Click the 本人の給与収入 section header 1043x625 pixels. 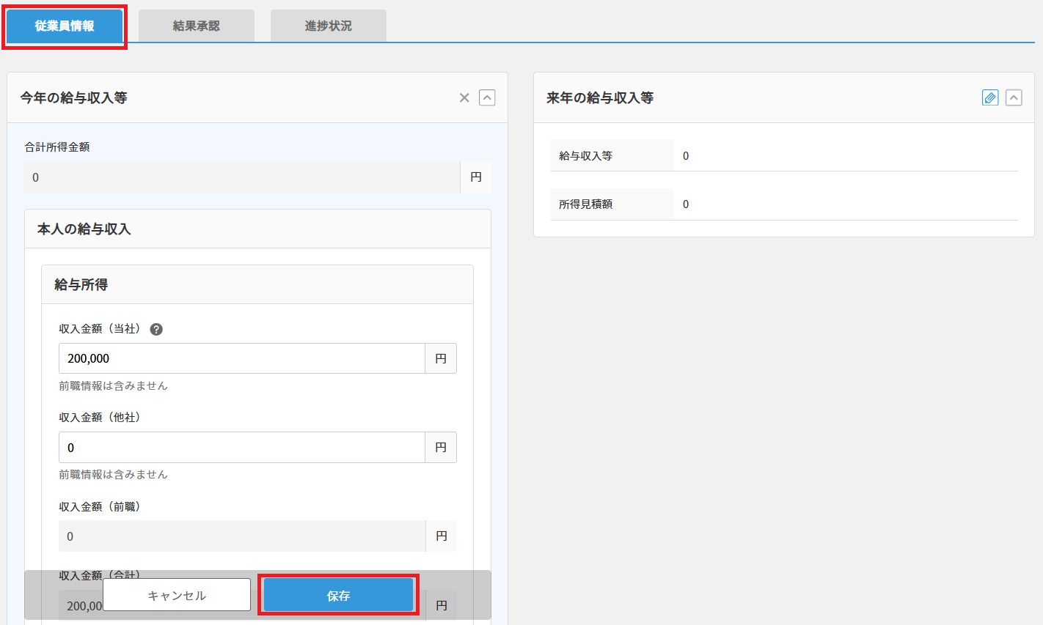pyautogui.click(x=84, y=229)
